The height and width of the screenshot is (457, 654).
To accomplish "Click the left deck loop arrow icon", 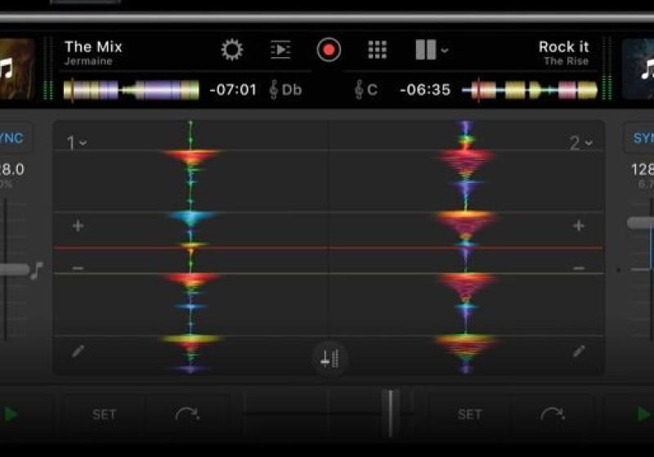I will point(187,415).
